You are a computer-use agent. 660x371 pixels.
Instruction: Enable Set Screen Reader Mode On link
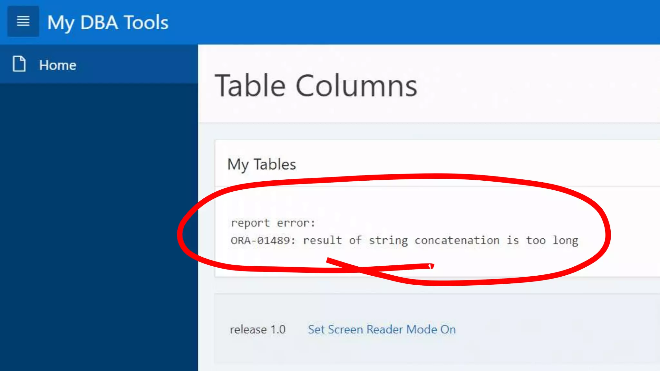pyautogui.click(x=382, y=329)
